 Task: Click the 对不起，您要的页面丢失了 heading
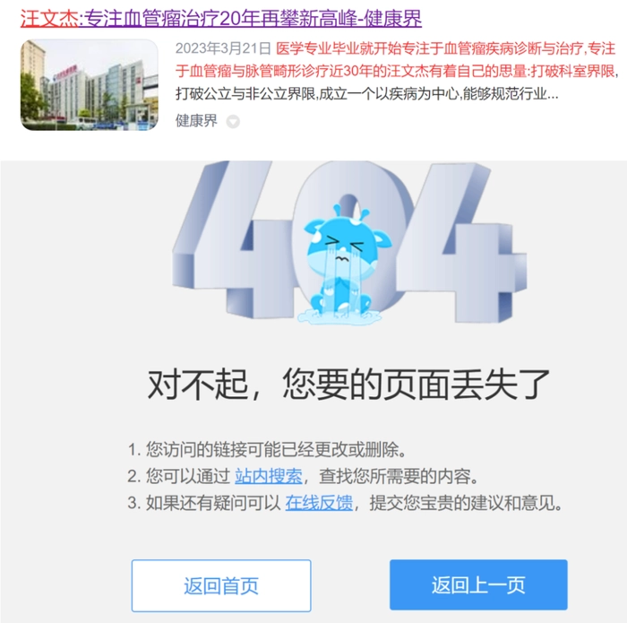pos(348,385)
